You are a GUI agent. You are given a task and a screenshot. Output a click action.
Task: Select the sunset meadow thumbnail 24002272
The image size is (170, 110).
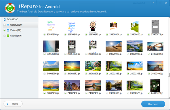(x=72, y=66)
